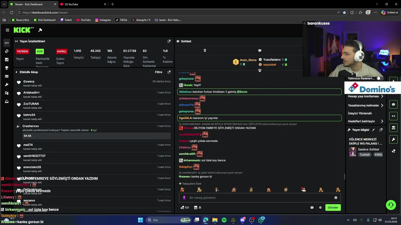Open the download tray sidebar icon
The image size is (401, 225).
[7, 101]
